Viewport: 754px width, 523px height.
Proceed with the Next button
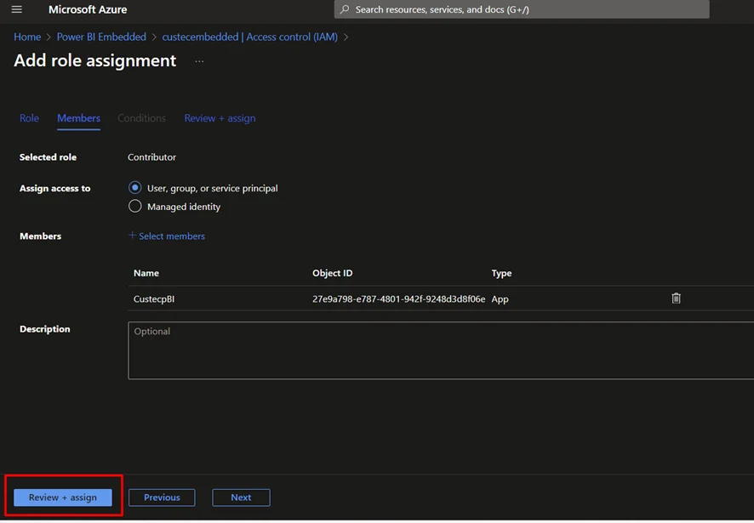tap(241, 497)
